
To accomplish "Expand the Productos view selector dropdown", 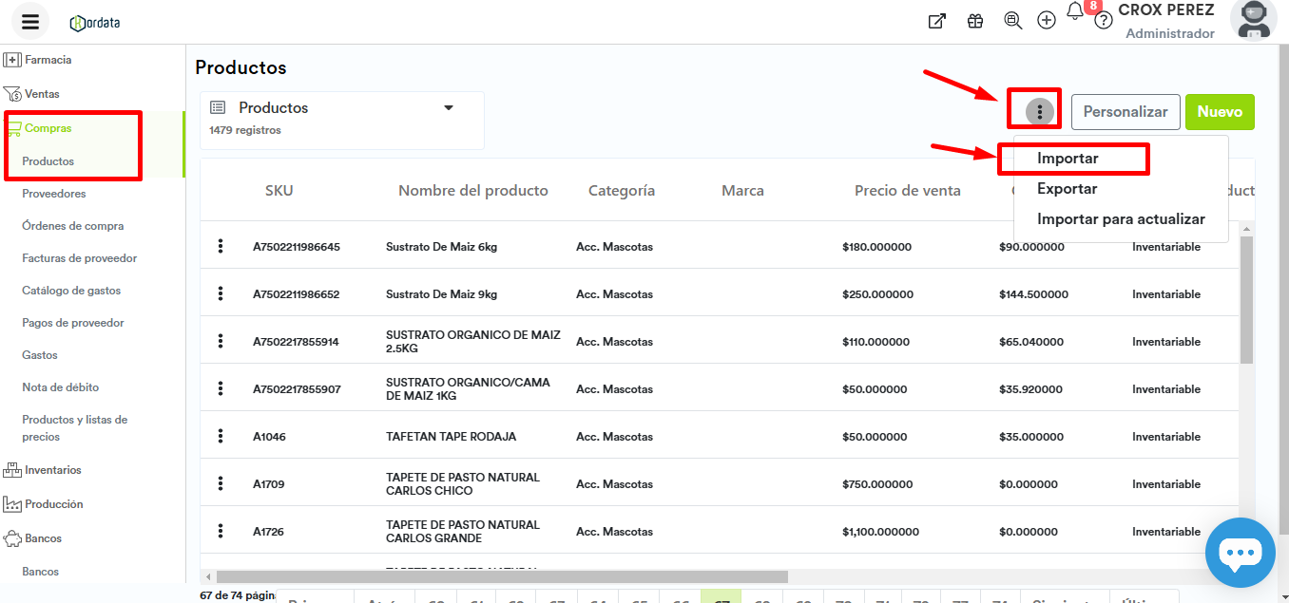I will (449, 108).
